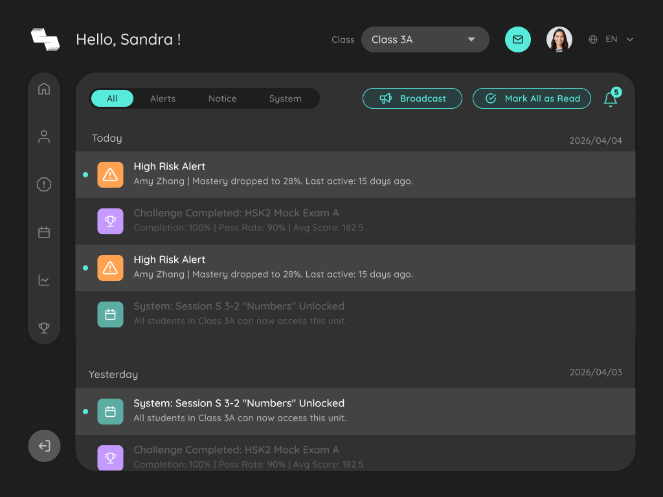663x497 pixels.
Task: Select the All filter tab
Action: [x=112, y=98]
